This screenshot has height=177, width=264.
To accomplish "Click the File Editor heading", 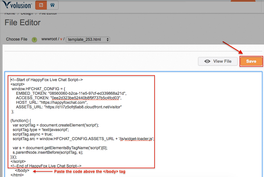I will click(x=22, y=22).
